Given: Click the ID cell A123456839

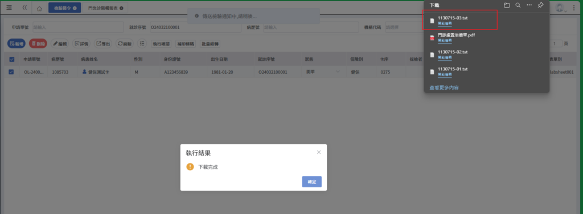Looking at the screenshot, I should tap(176, 72).
